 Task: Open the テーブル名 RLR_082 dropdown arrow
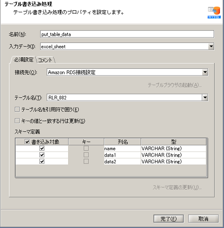pos(205,97)
